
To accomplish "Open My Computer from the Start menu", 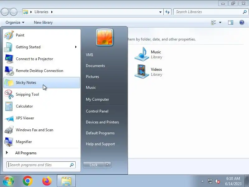I will pos(97,99).
